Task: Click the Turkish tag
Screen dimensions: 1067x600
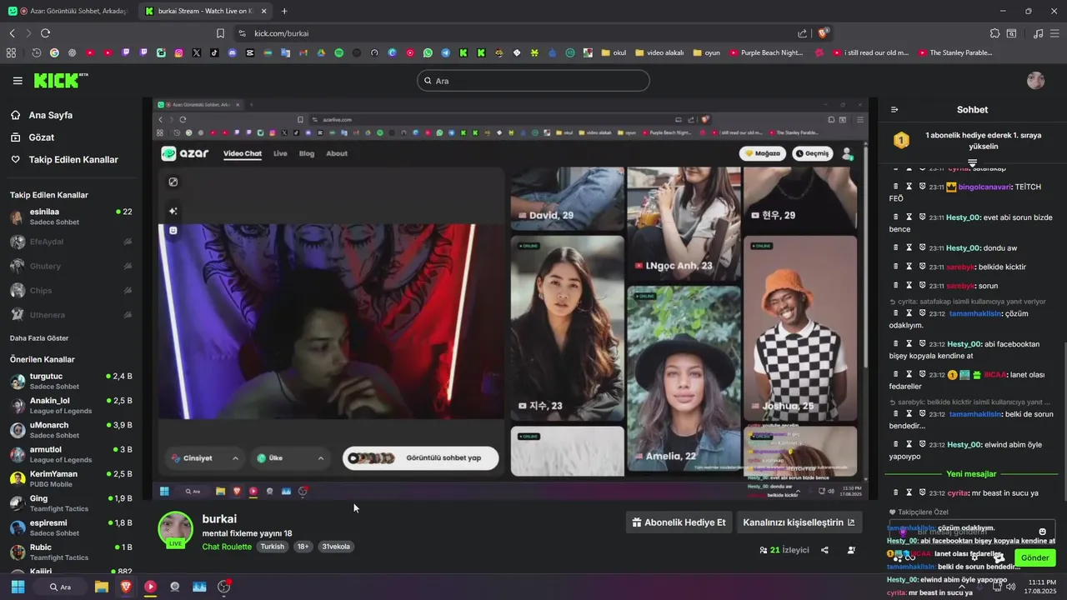Action: [x=272, y=547]
